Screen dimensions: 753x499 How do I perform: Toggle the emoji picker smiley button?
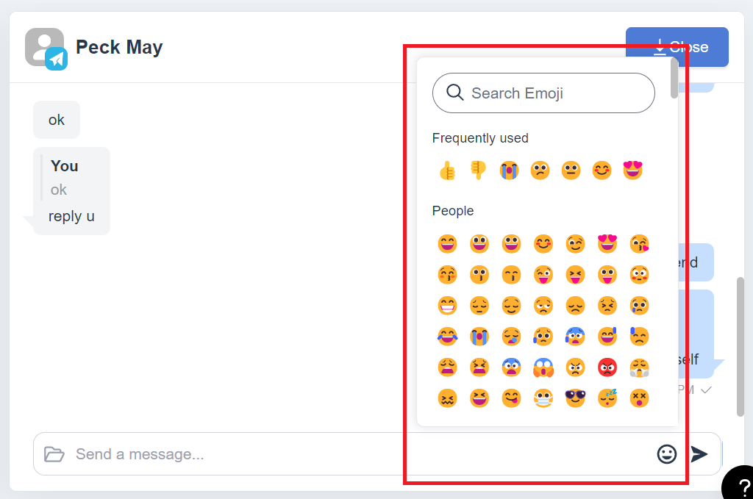coord(666,454)
